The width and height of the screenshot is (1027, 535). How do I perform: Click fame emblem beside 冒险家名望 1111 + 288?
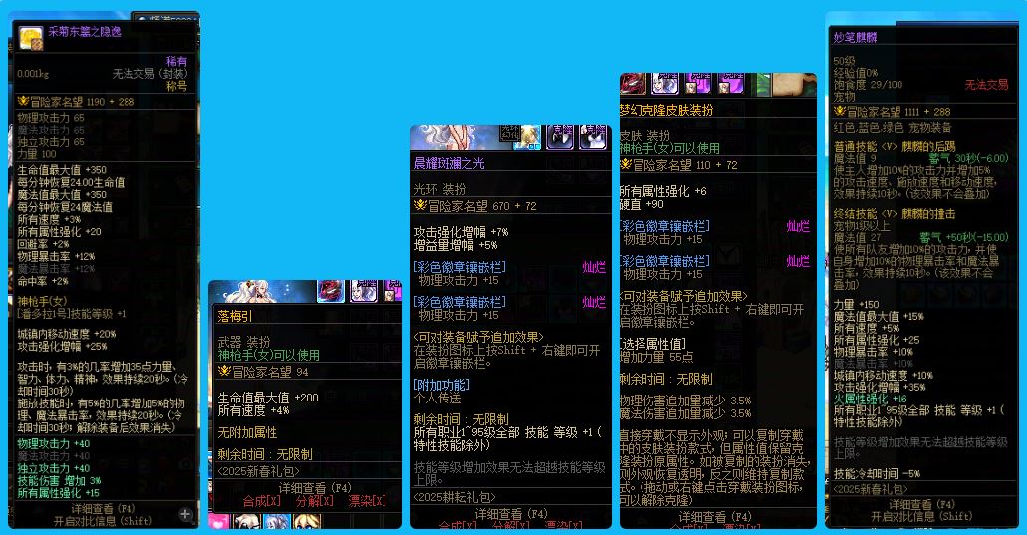coord(839,112)
